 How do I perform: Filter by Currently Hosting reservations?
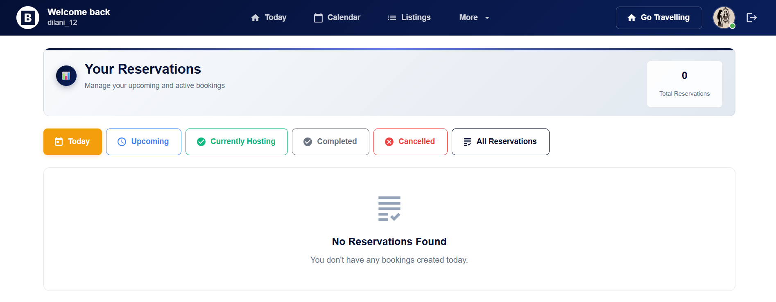[x=236, y=142]
